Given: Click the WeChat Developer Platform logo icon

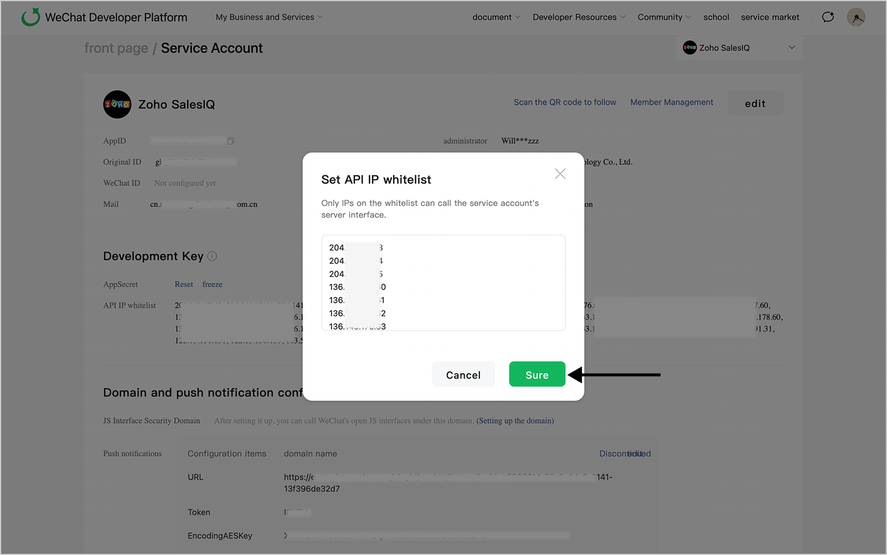Looking at the screenshot, I should 31,17.
